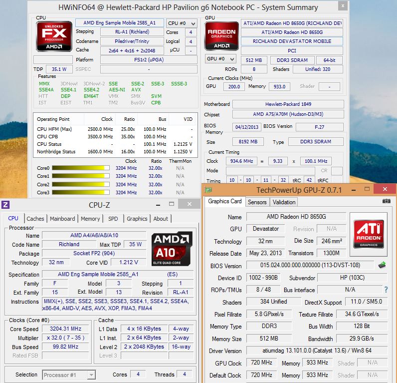397x383 pixels.
Task: Minimize the GPU-Z window
Action: pos(354,190)
